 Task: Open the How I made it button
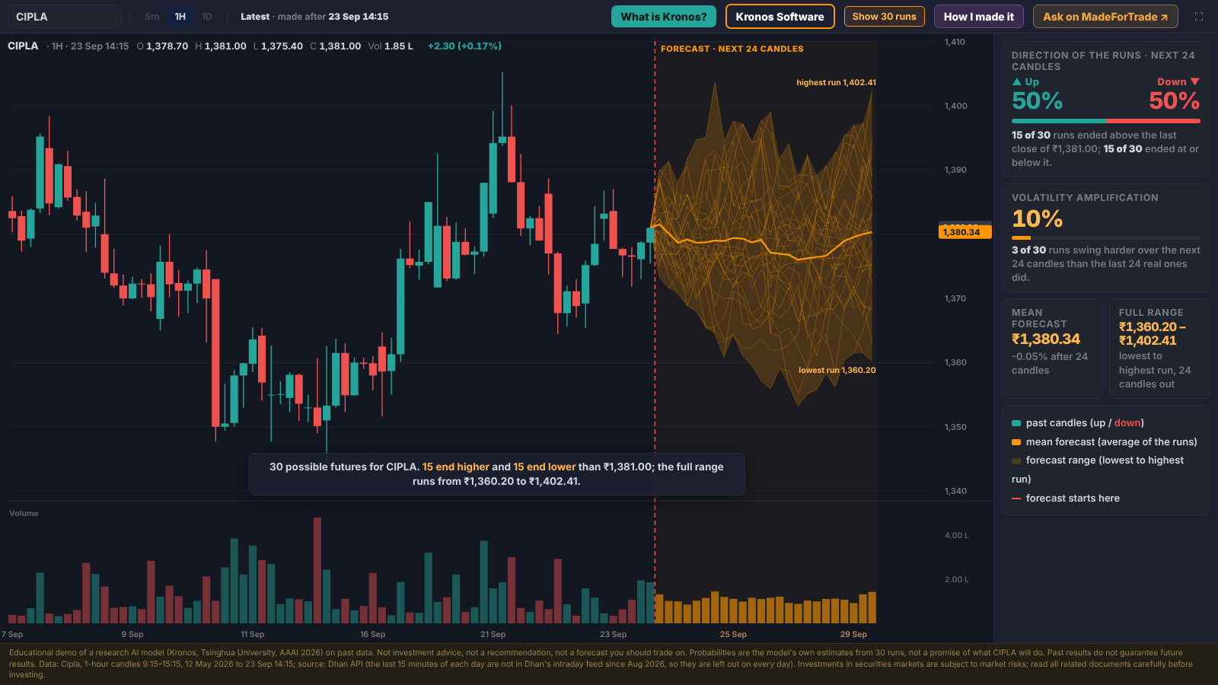(979, 16)
